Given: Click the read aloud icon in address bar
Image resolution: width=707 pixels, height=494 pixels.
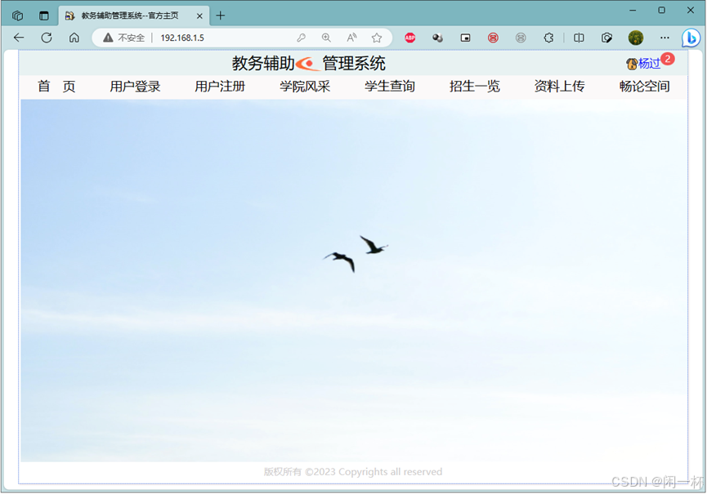Looking at the screenshot, I should pyautogui.click(x=351, y=38).
